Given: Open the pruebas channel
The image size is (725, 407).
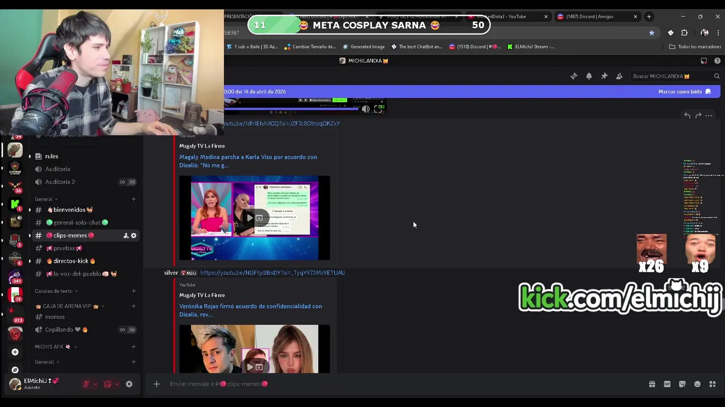Looking at the screenshot, I should [x=85, y=248].
